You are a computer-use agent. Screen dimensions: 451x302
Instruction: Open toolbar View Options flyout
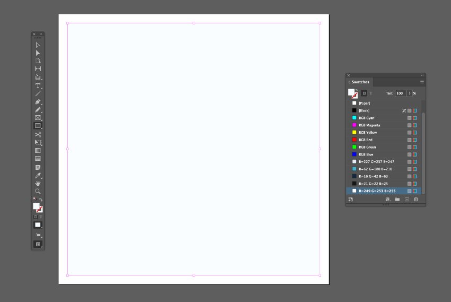tap(38, 235)
